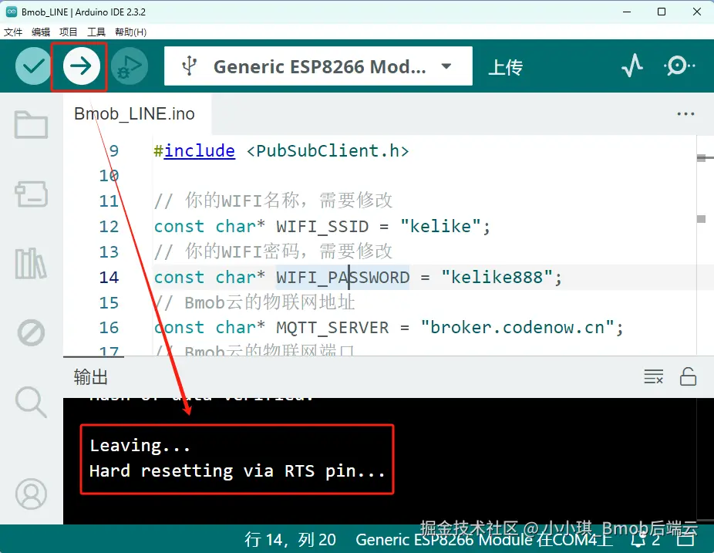Open the 工具 menu
Screen dimensions: 714x553
(x=96, y=32)
